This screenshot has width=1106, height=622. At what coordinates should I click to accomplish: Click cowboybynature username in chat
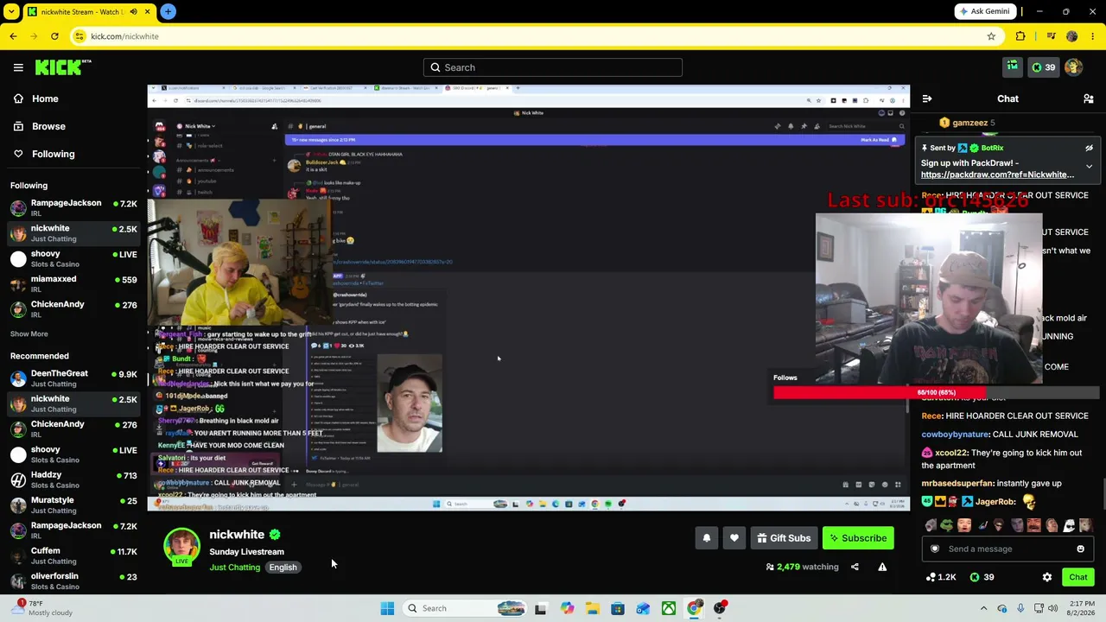(x=955, y=435)
